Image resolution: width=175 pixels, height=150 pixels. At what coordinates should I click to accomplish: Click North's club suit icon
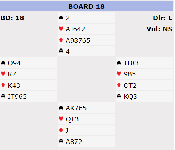tap(61, 51)
